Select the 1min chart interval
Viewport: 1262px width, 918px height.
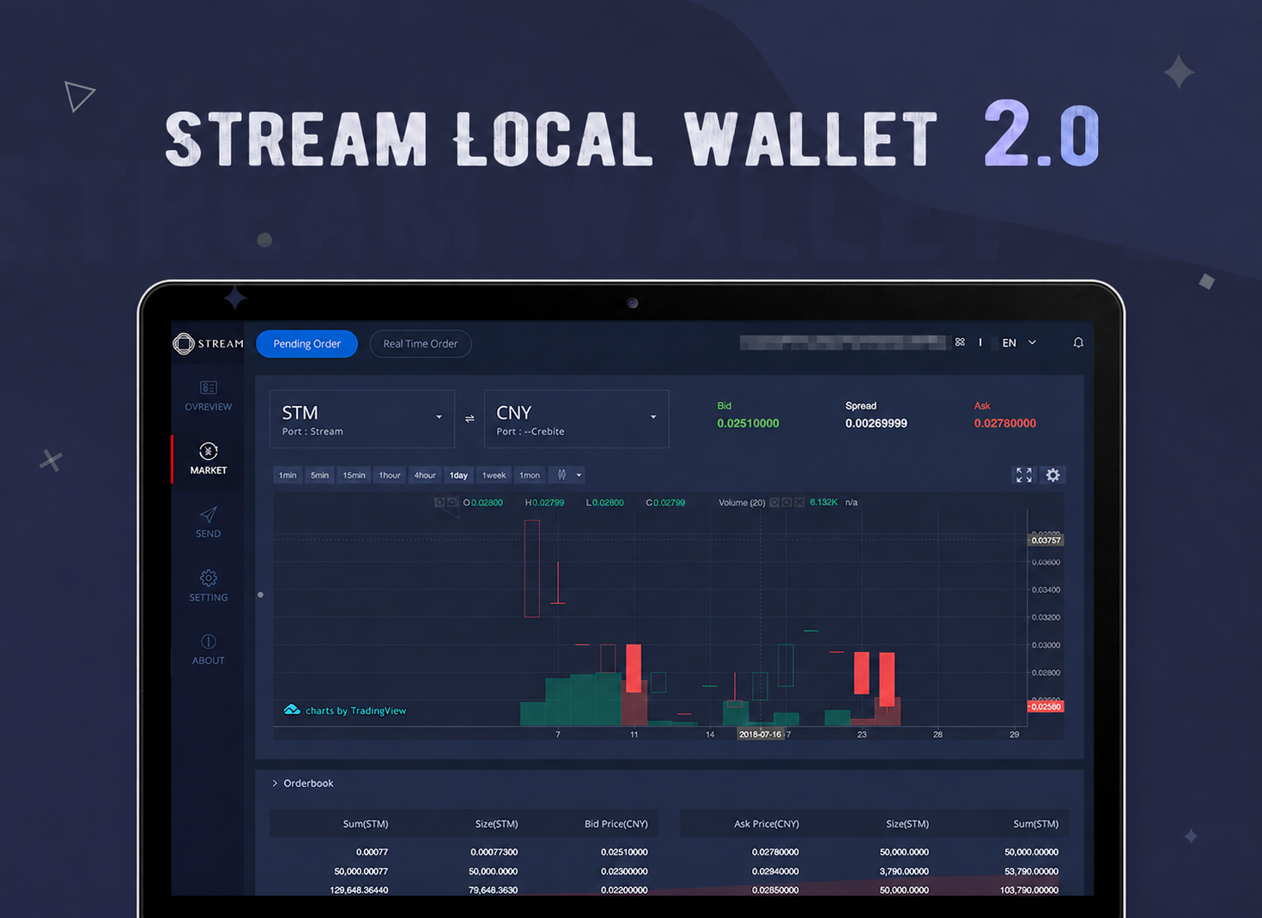click(288, 475)
